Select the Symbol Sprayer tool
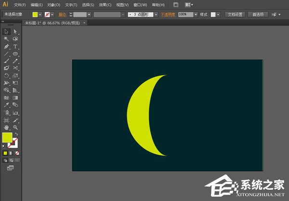This screenshot has width=289, height=201. [6, 113]
